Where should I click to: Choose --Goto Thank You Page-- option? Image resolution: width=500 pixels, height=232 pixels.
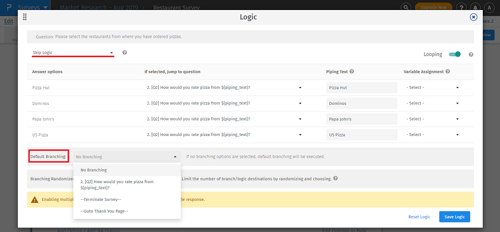(104, 211)
